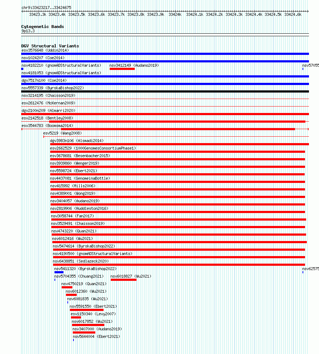The width and height of the screenshot is (319, 354).
Task: Select the esv5219 (Wang2008) label
Action: click(62, 133)
